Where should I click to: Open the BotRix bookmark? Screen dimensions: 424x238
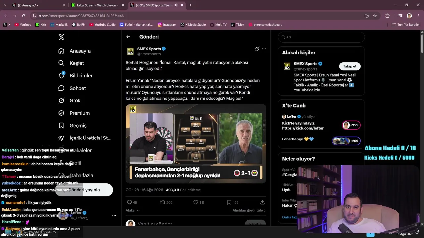pos(79,25)
